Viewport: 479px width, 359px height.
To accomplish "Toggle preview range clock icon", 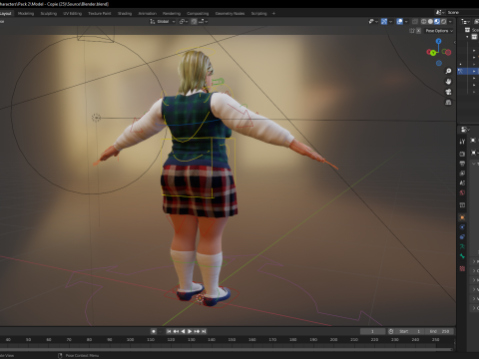I will click(391, 331).
